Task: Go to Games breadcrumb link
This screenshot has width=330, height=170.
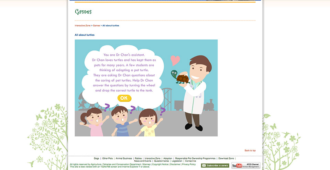Action: point(96,25)
